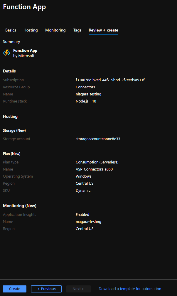Click the Review + create tab
The height and width of the screenshot is (296, 177).
(x=104, y=30)
